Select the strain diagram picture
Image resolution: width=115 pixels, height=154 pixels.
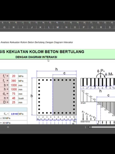(x=98, y=103)
